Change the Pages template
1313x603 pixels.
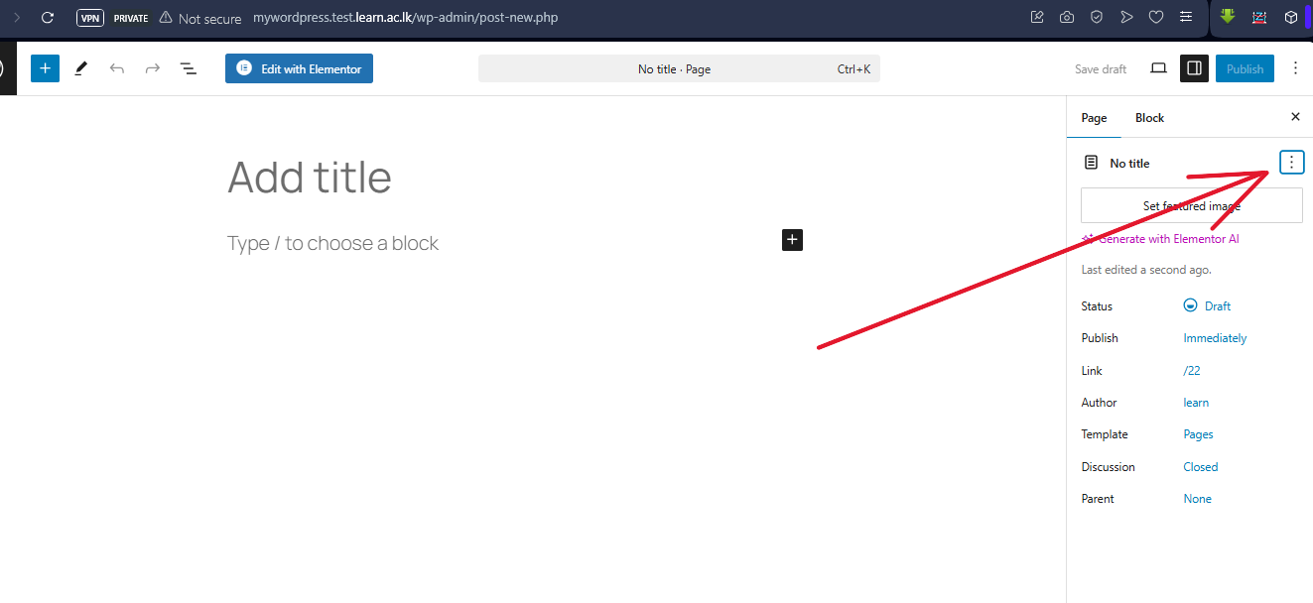pos(1198,434)
